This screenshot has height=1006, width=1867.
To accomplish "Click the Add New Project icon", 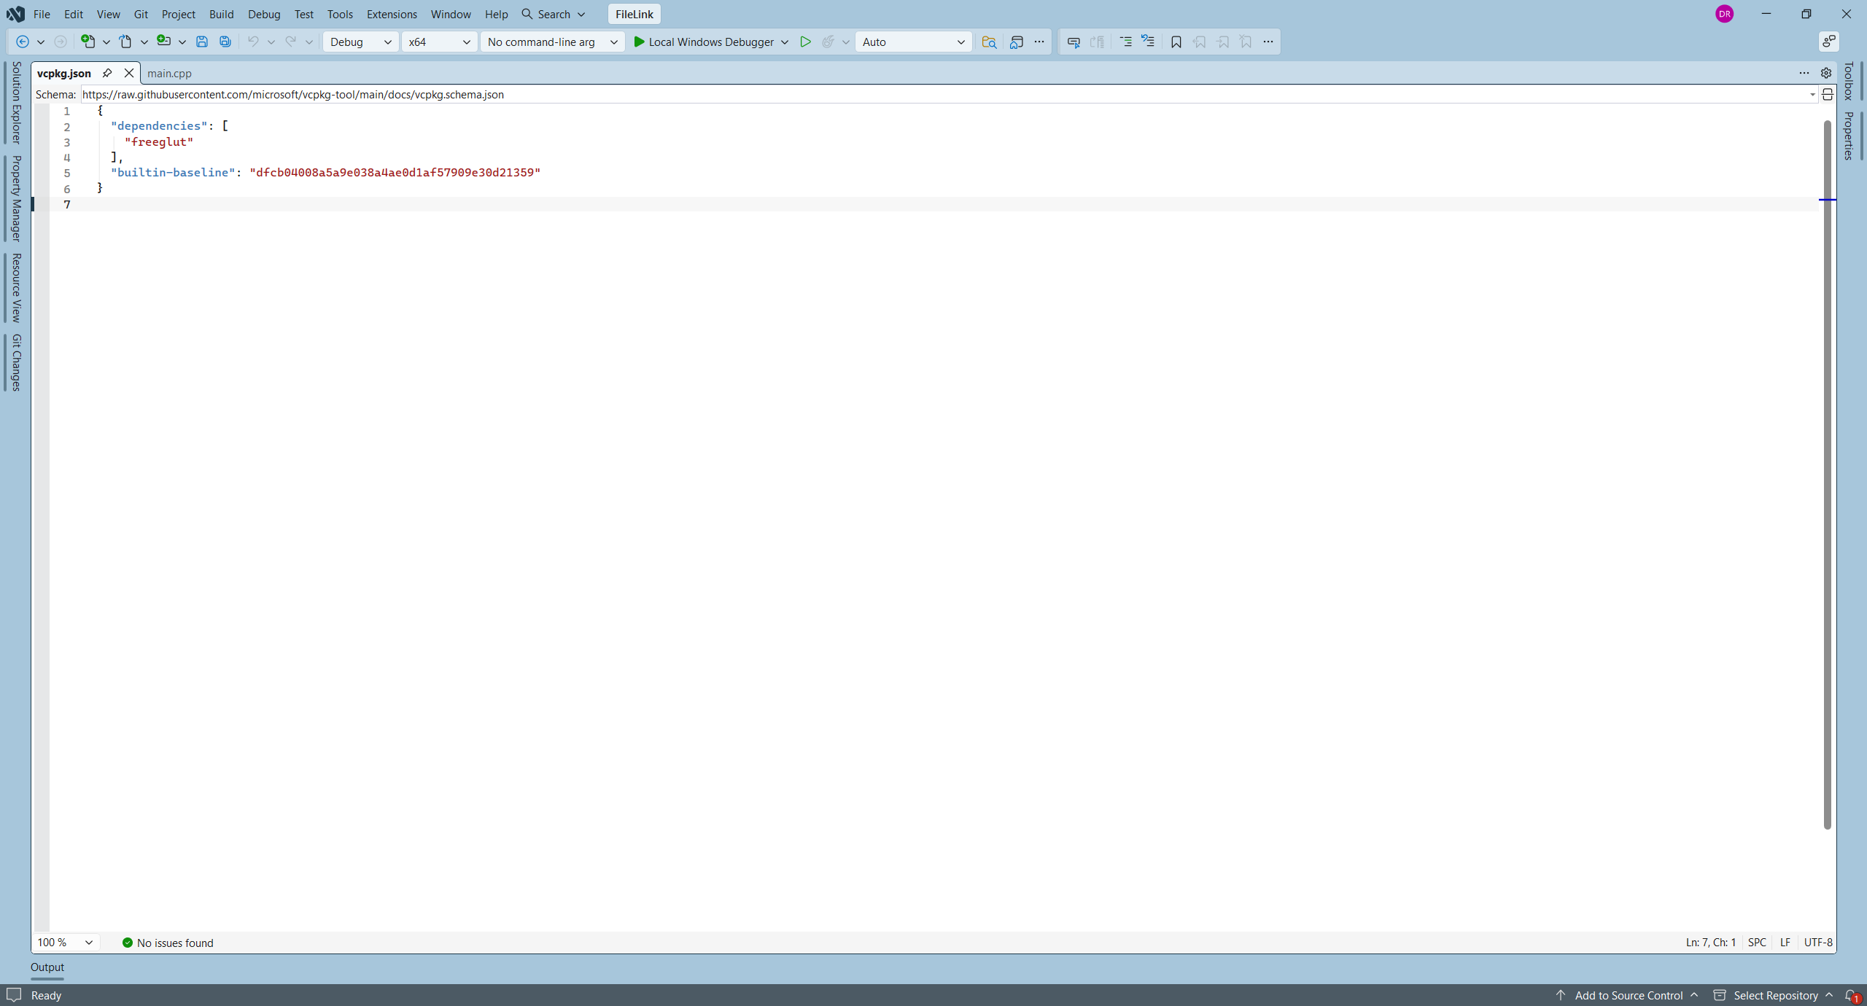I will pyautogui.click(x=163, y=42).
